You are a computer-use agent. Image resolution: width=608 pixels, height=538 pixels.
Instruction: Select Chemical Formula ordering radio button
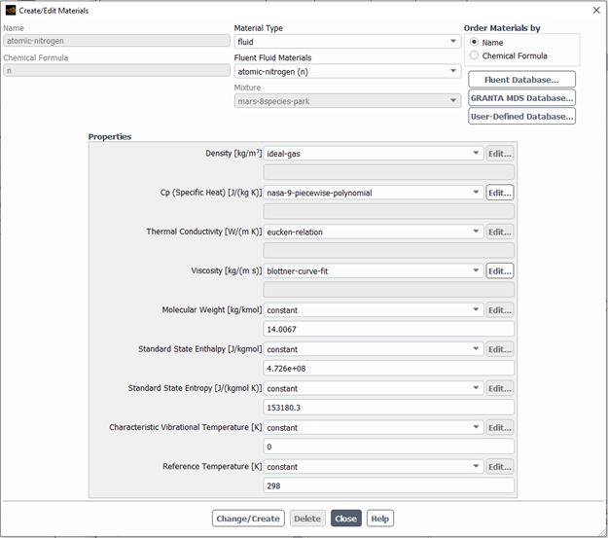click(x=475, y=55)
